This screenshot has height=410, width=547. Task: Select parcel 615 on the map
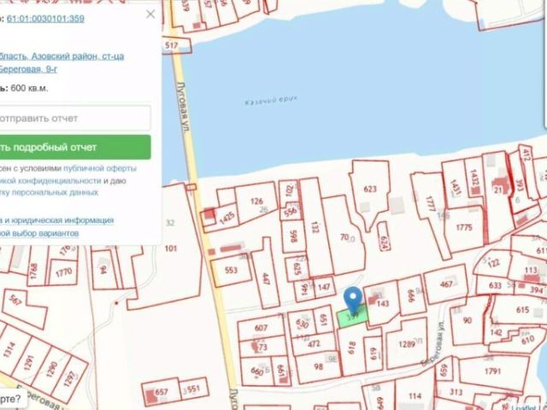click(x=522, y=309)
